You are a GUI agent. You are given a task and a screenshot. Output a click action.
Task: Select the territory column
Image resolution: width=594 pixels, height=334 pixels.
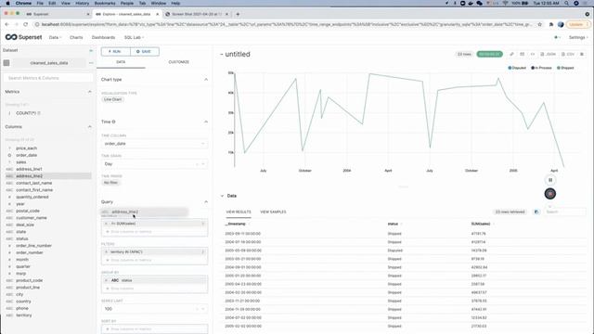24,315
